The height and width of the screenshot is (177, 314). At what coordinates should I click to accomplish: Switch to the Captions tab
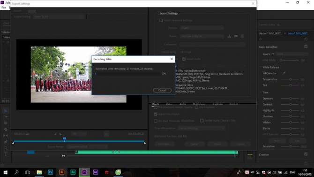(x=217, y=104)
